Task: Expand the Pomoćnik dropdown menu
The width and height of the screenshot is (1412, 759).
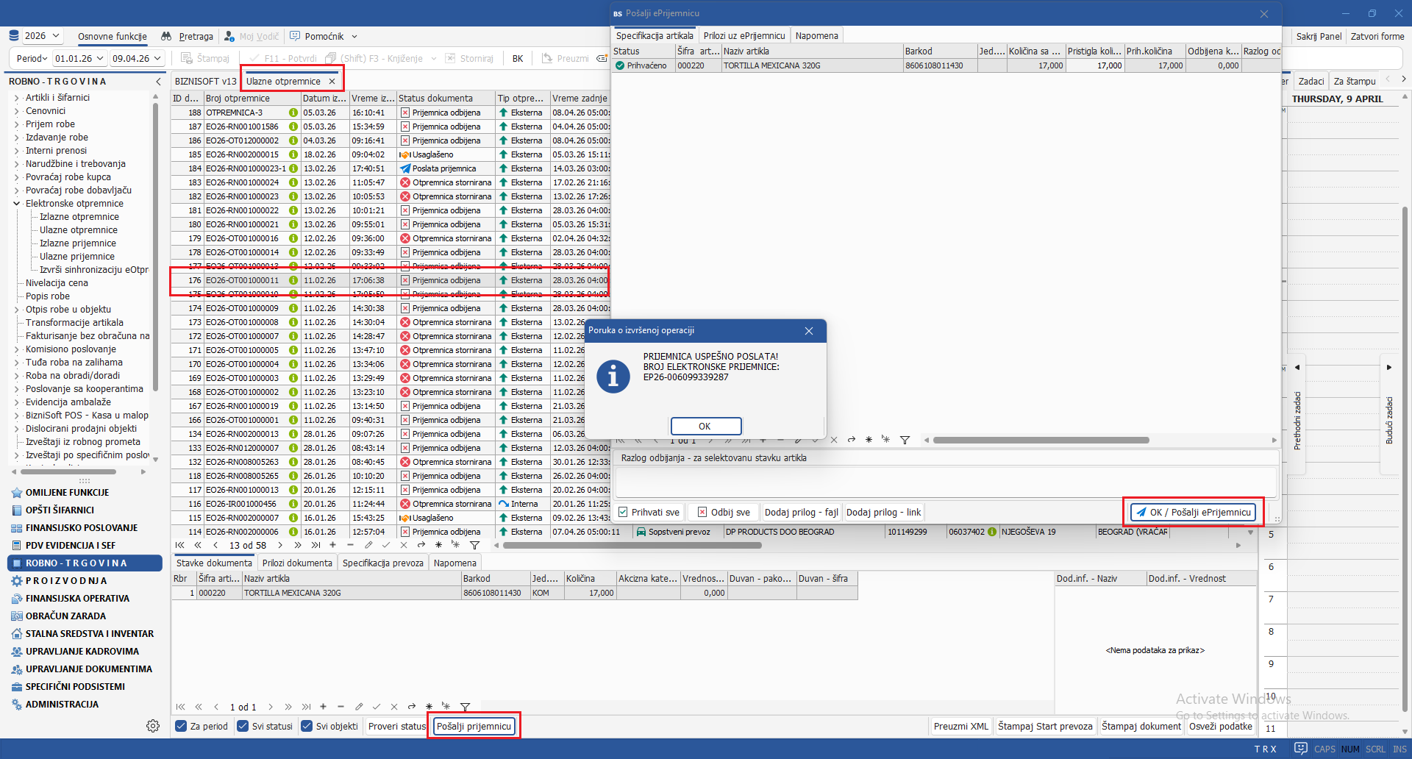Action: pyautogui.click(x=354, y=36)
